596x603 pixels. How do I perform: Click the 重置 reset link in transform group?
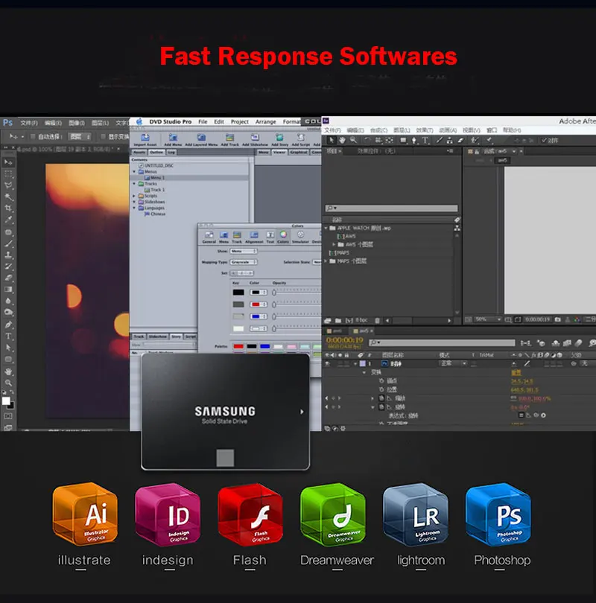pyautogui.click(x=516, y=372)
